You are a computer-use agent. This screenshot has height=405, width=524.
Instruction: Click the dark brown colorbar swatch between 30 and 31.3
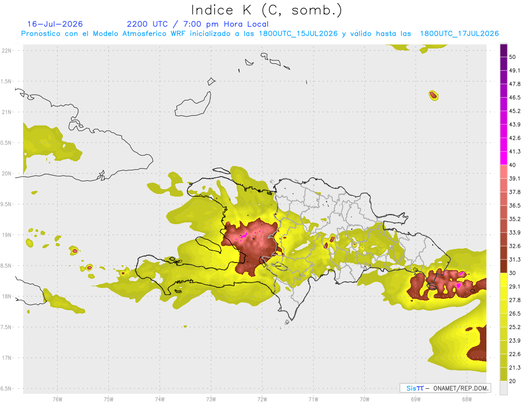coord(503,267)
